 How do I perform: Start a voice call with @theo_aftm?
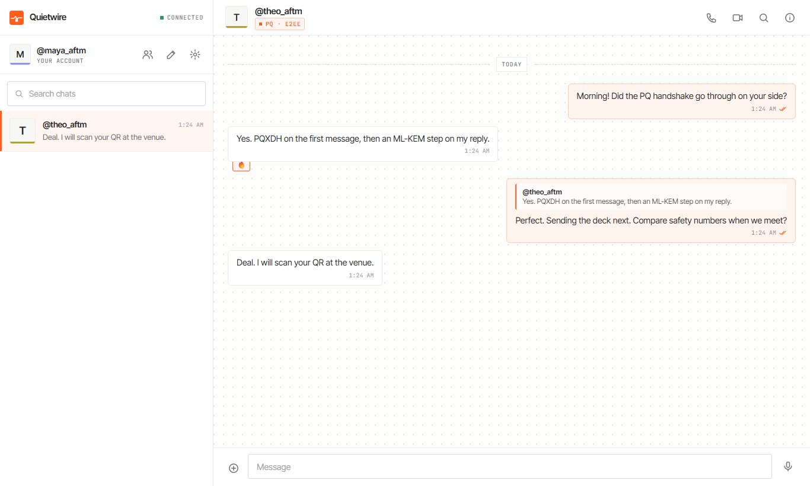[x=712, y=18]
